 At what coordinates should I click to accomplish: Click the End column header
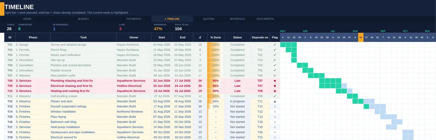pyautogui.click(x=182, y=37)
